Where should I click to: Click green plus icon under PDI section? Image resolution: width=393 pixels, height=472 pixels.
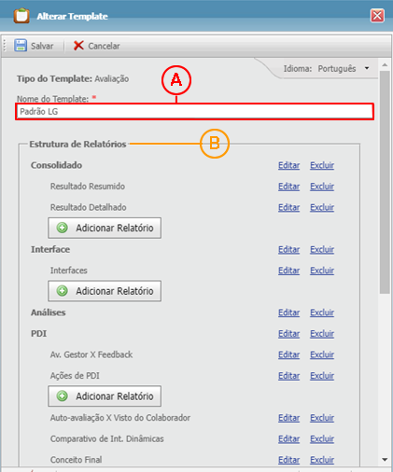[x=63, y=396]
